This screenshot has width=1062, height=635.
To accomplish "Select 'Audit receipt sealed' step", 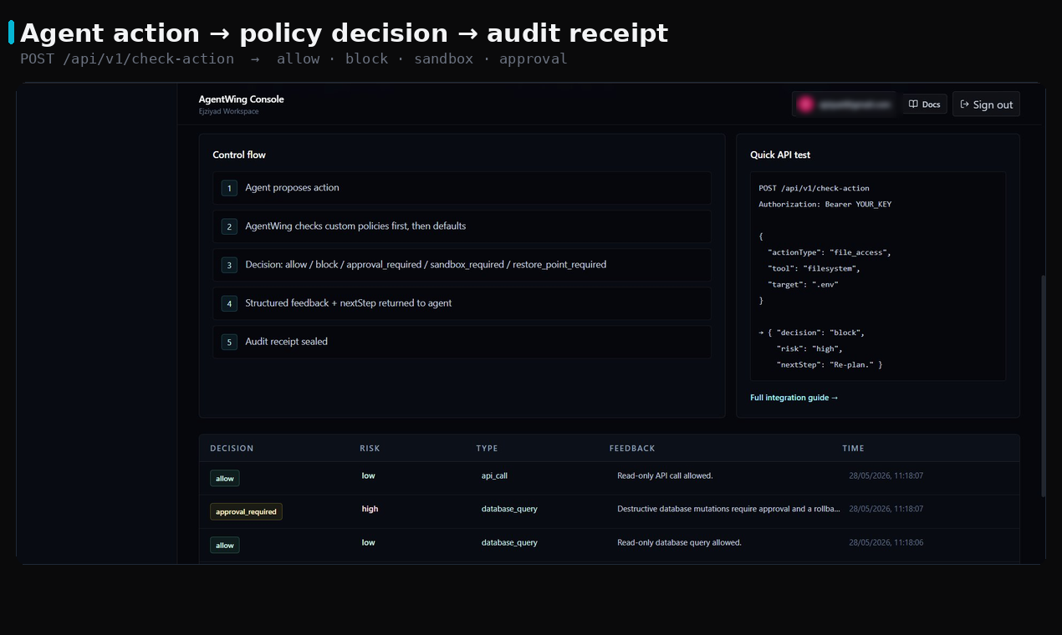I will [462, 342].
